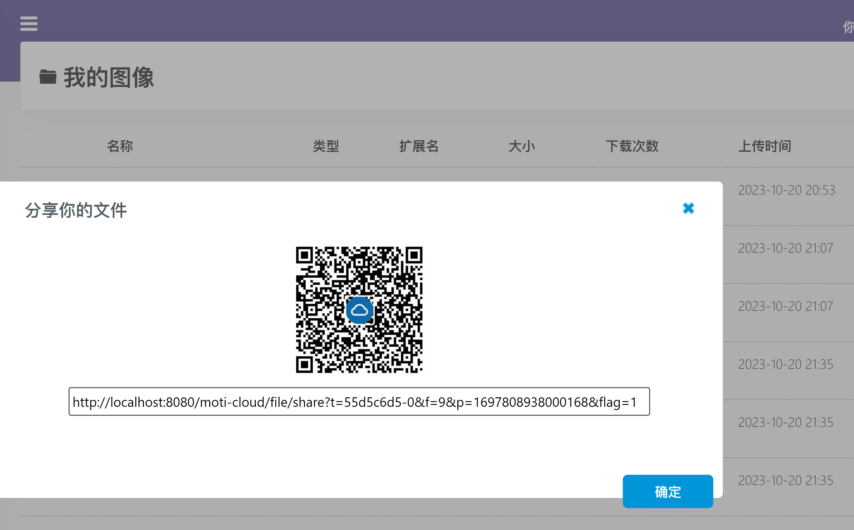The image size is (854, 530).
Task: Click the folder icon beside 我的图像
Action: (x=48, y=77)
